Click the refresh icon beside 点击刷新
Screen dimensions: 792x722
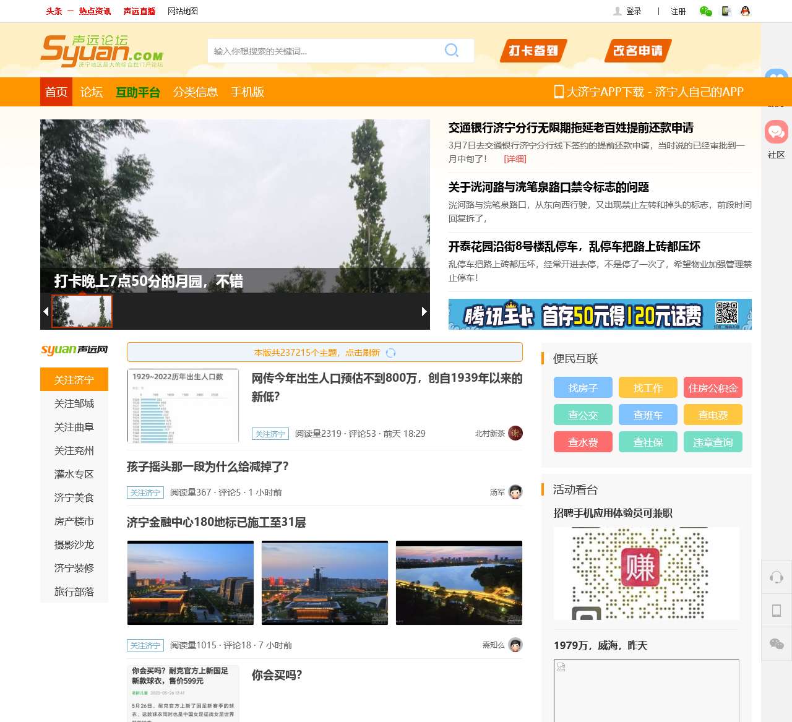point(390,353)
